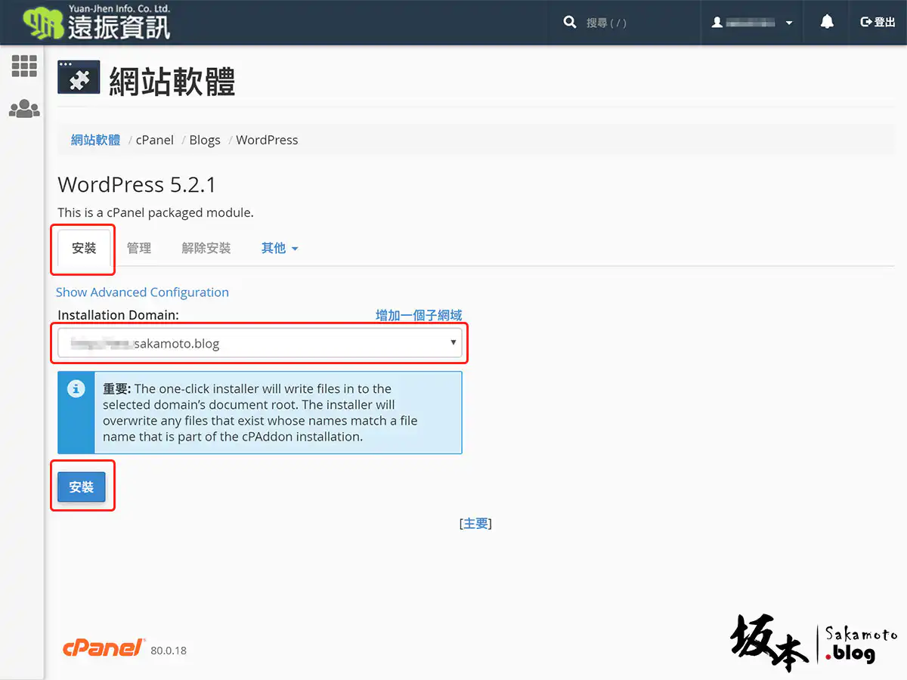Click 增加一個子網域 link

point(419,315)
